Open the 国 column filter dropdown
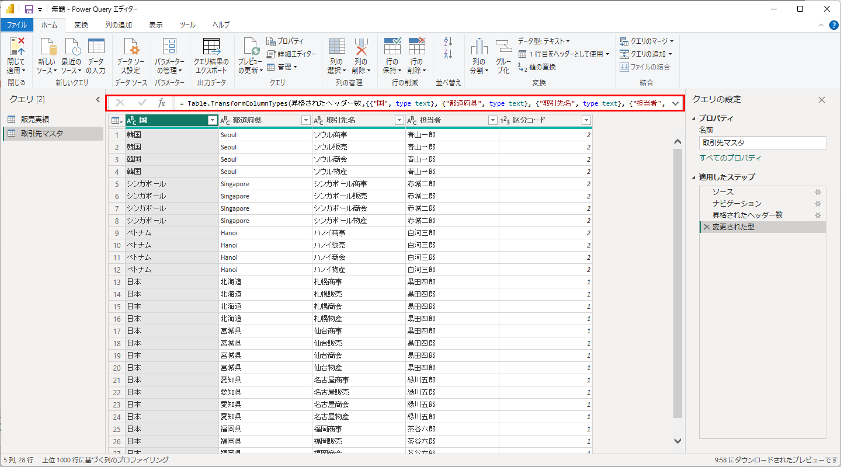 pos(213,120)
